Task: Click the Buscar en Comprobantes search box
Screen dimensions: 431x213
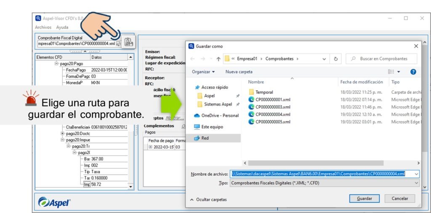Action: 381,59
